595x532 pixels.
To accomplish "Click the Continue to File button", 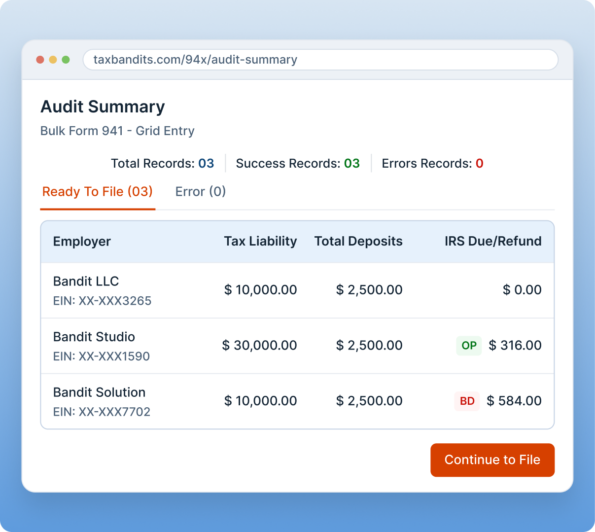I will click(x=492, y=460).
